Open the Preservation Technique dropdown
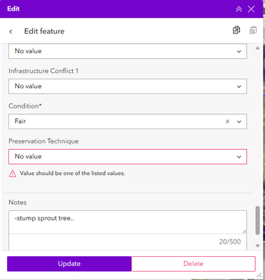The image size is (265, 280). coord(128,157)
